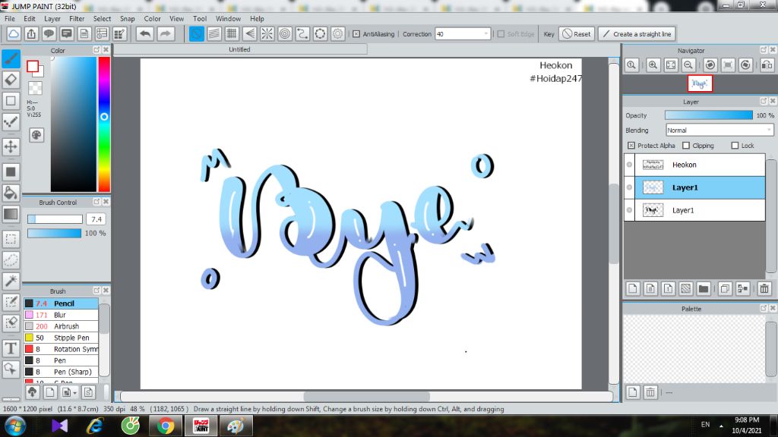Open the Blending mode dropdown
This screenshot has height=437, width=778.
(x=719, y=130)
